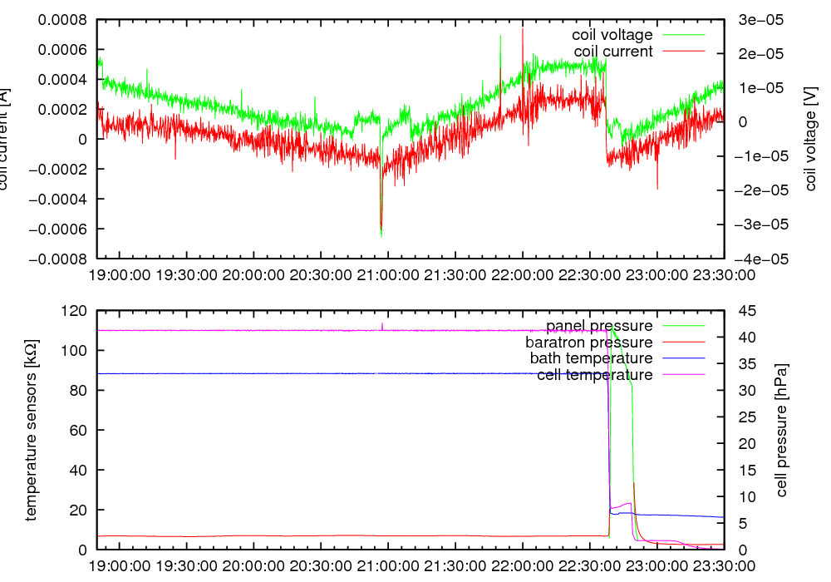The image size is (831, 582).
Task: Click the cell pressure [hPa] axis title
Action: (782, 430)
